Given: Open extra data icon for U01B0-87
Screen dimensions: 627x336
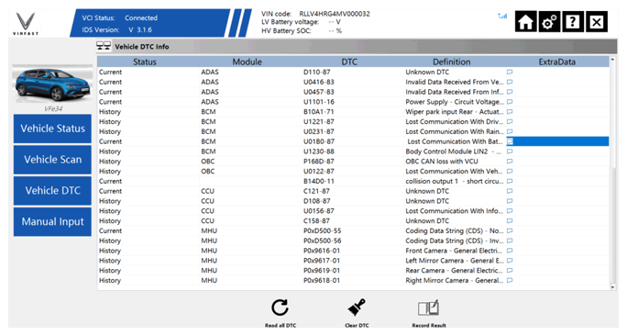Looking at the screenshot, I should [510, 141].
